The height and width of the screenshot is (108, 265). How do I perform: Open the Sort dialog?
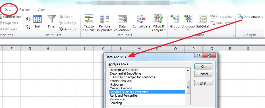[x=37, y=22]
